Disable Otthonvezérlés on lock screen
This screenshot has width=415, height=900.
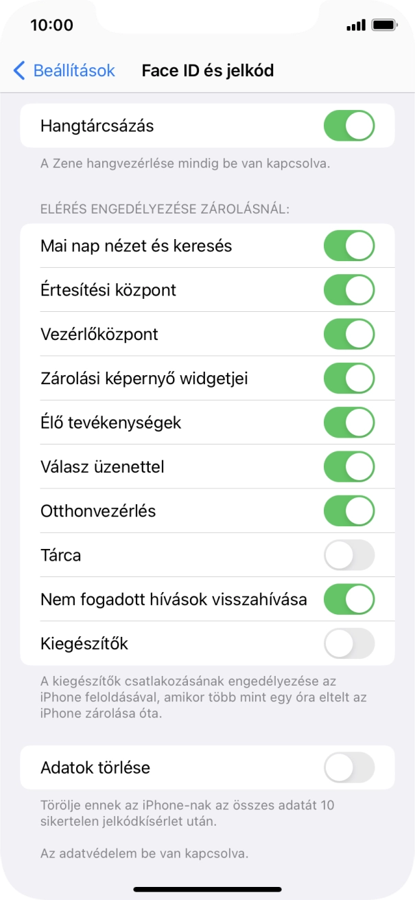[348, 511]
